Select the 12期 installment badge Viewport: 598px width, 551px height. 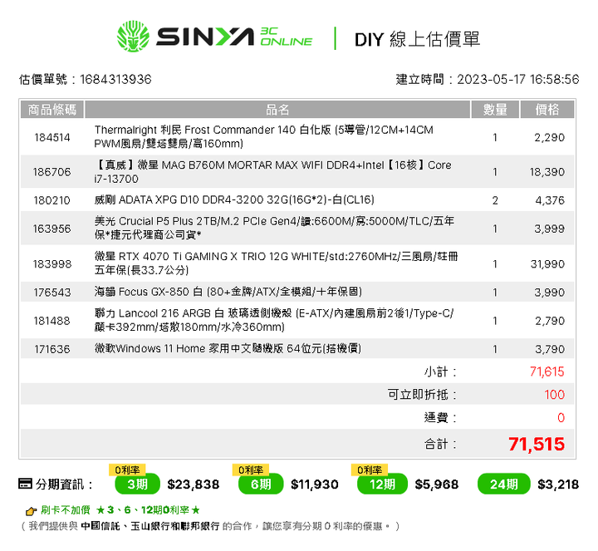[x=382, y=484]
